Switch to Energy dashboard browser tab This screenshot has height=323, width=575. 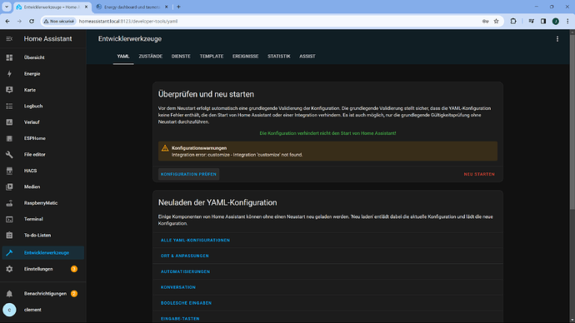click(x=132, y=7)
